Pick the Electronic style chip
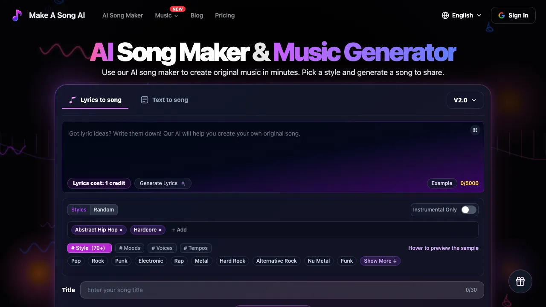This screenshot has width=546, height=307. click(x=151, y=261)
